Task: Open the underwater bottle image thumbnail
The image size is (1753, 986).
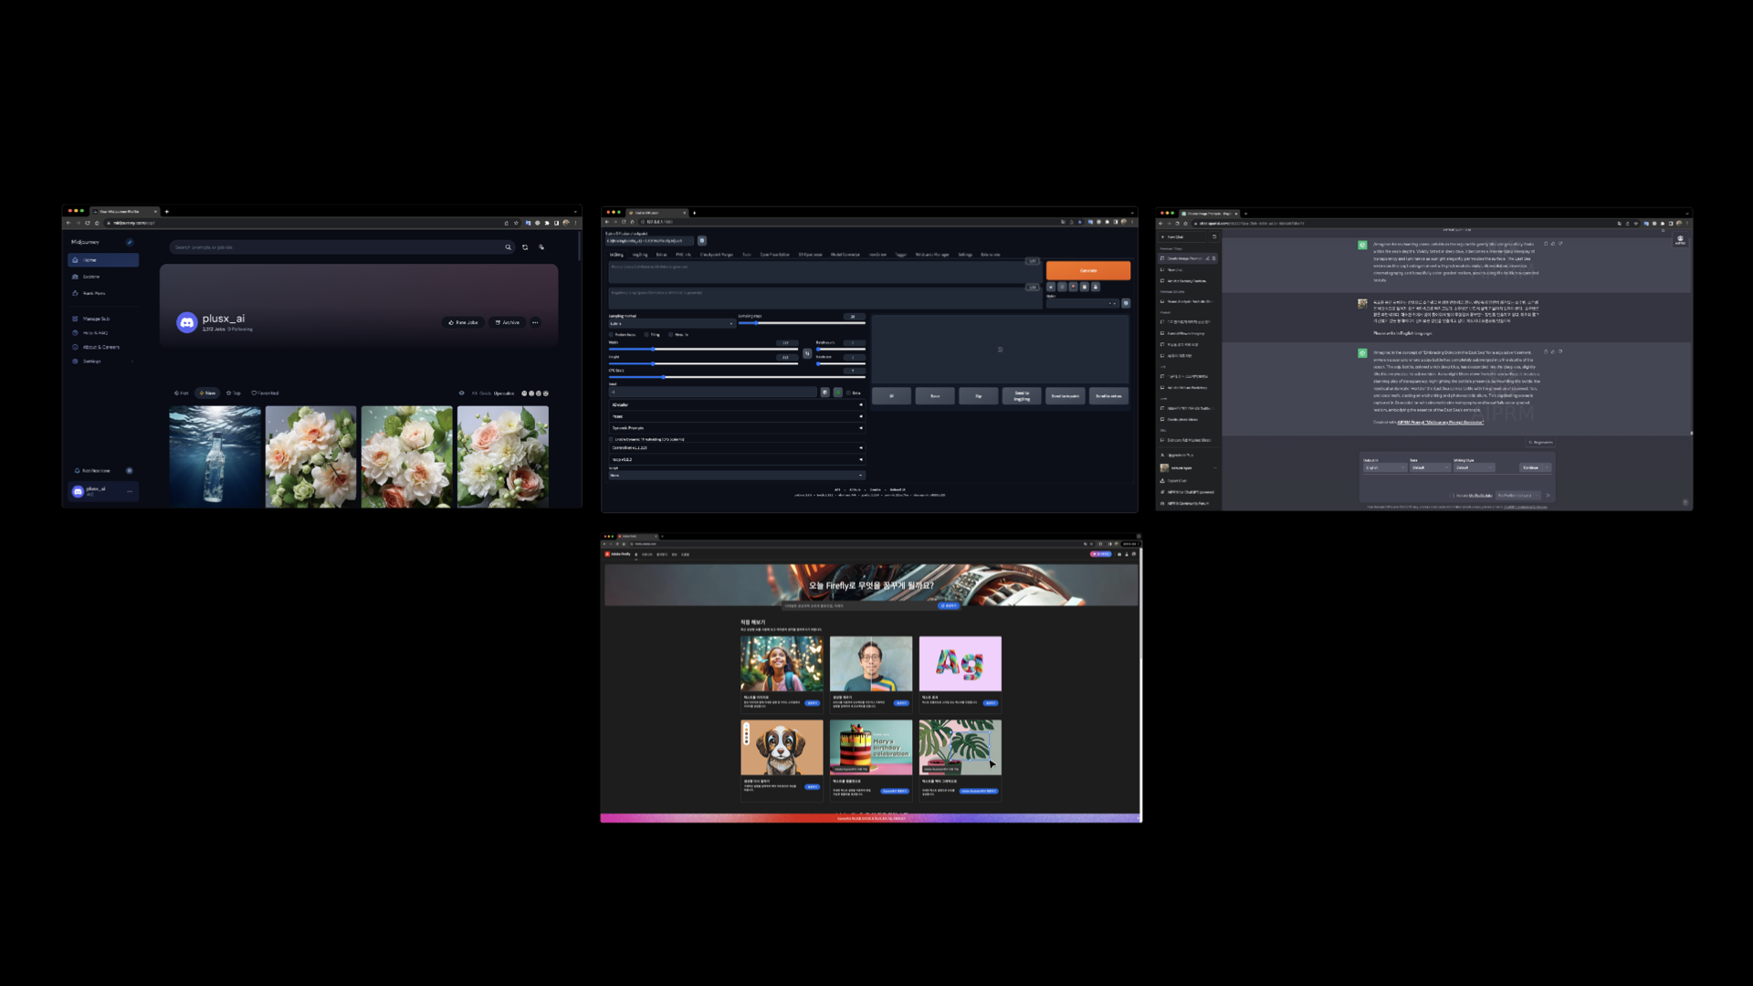Action: click(215, 456)
